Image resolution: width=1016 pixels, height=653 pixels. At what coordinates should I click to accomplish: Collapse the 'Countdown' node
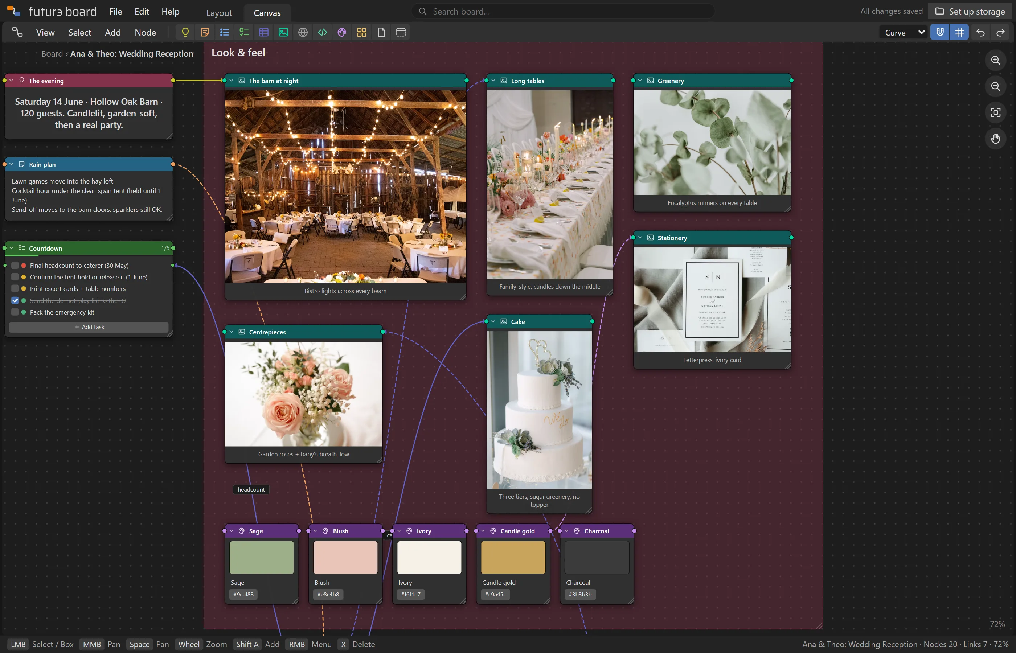(12, 248)
